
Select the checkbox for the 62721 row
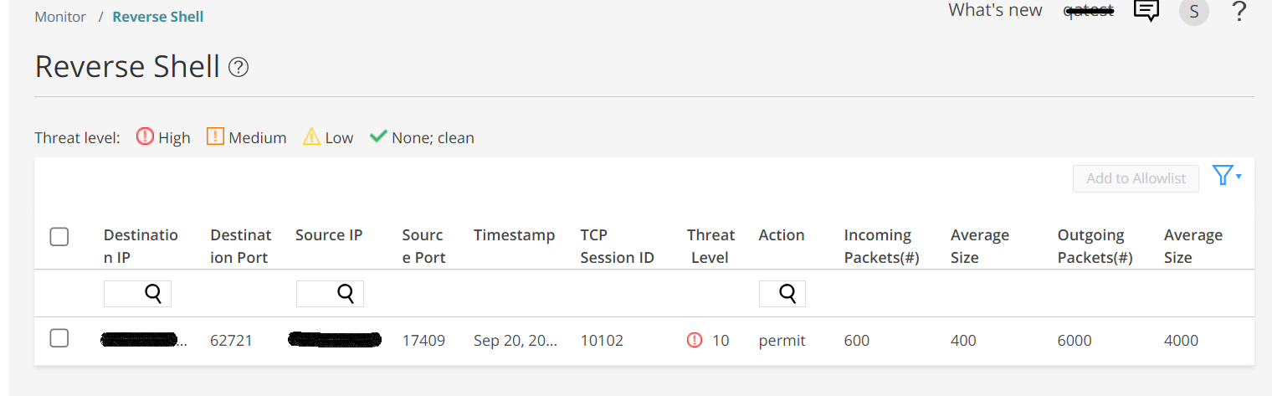pos(59,338)
